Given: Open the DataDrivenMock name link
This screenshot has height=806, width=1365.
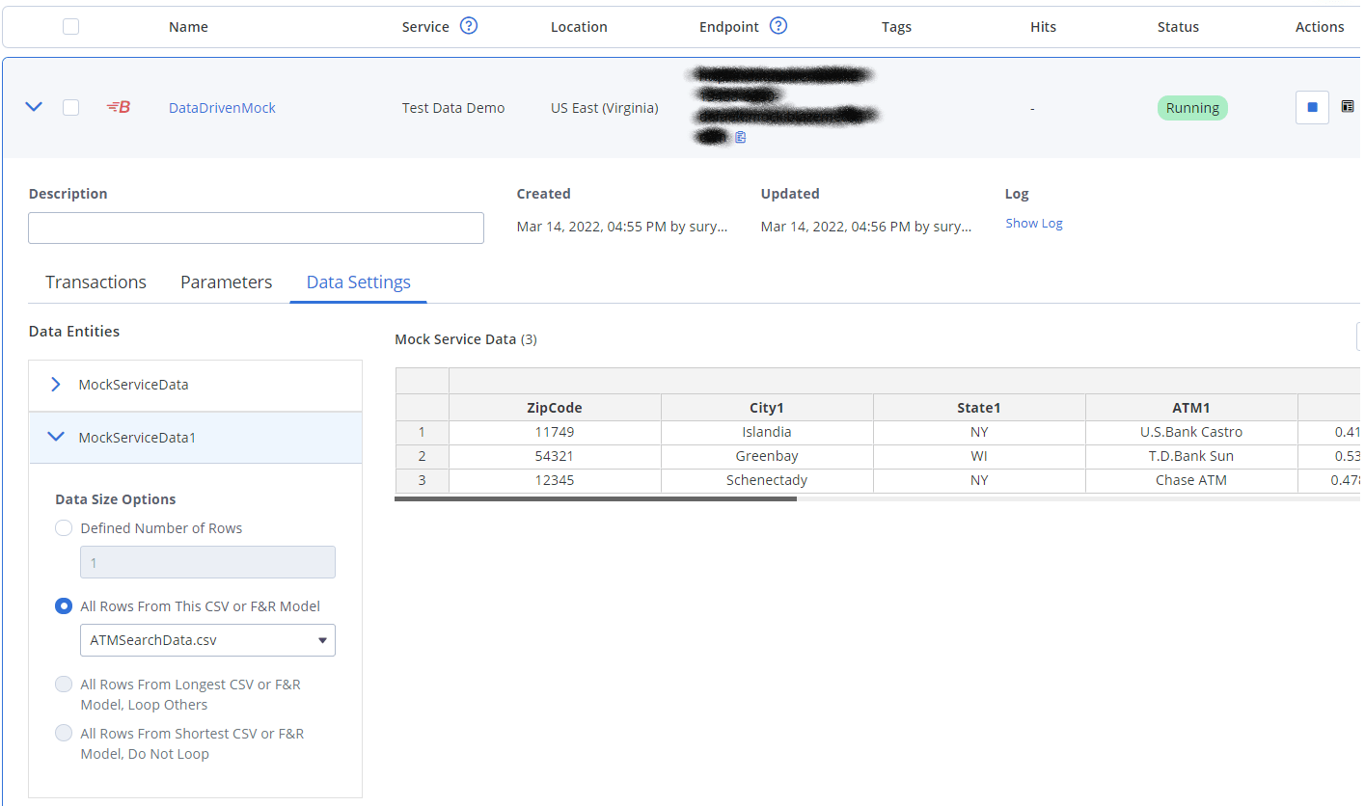Looking at the screenshot, I should click(x=222, y=108).
